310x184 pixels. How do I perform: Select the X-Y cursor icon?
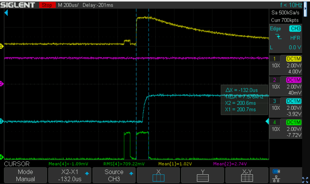247,178
